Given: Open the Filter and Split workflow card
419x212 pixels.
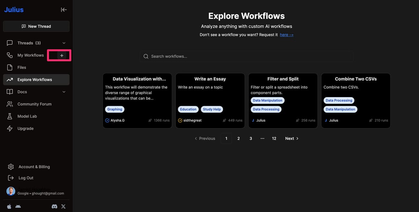Looking at the screenshot, I should tap(283, 101).
